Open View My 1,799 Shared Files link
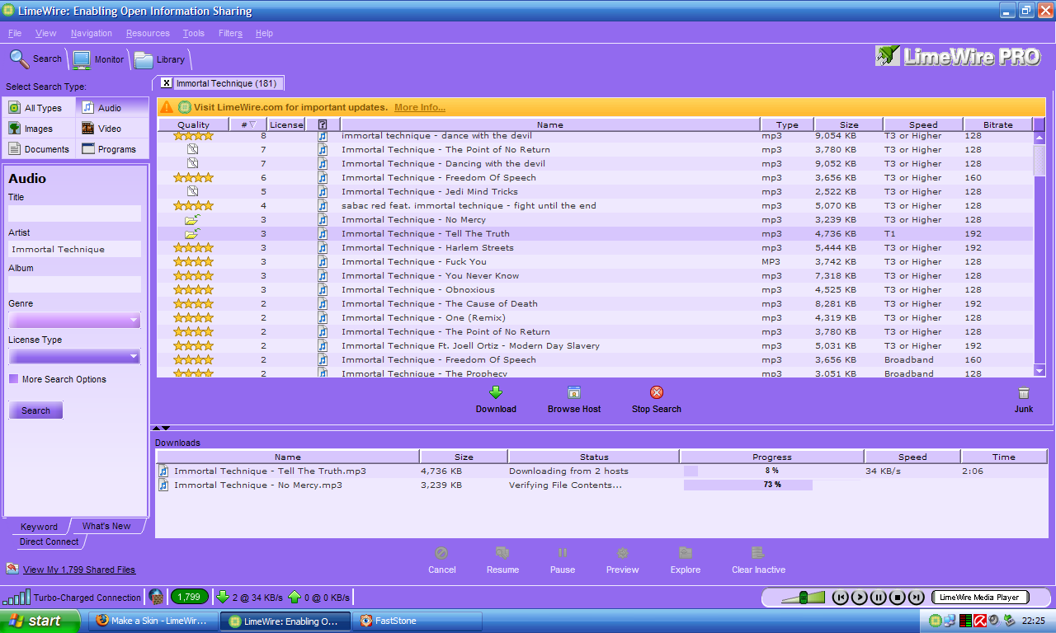This screenshot has height=633, width=1056. point(79,570)
